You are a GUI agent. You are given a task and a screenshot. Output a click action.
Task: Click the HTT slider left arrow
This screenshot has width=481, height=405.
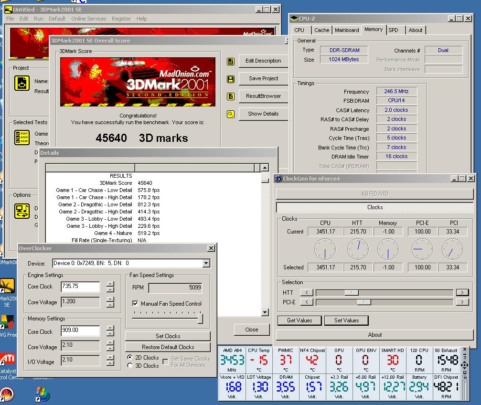coord(307,292)
